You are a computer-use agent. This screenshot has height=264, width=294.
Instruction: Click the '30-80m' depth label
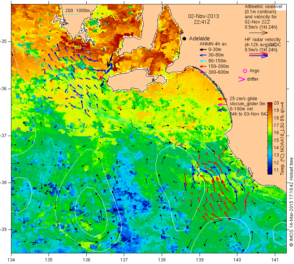point(216,55)
